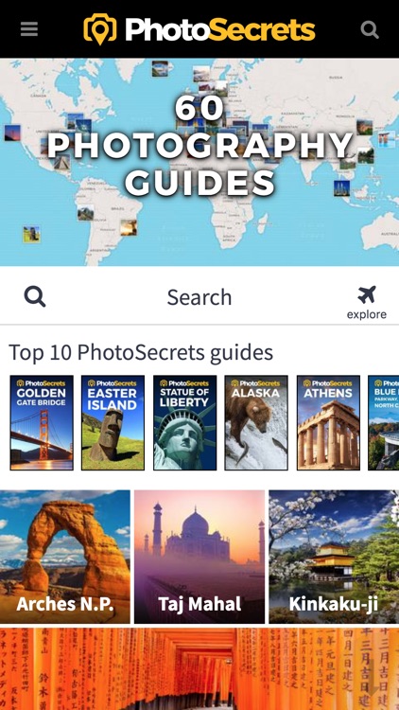399x710 pixels.
Task: Choose the Athens guide cover
Action: click(328, 422)
